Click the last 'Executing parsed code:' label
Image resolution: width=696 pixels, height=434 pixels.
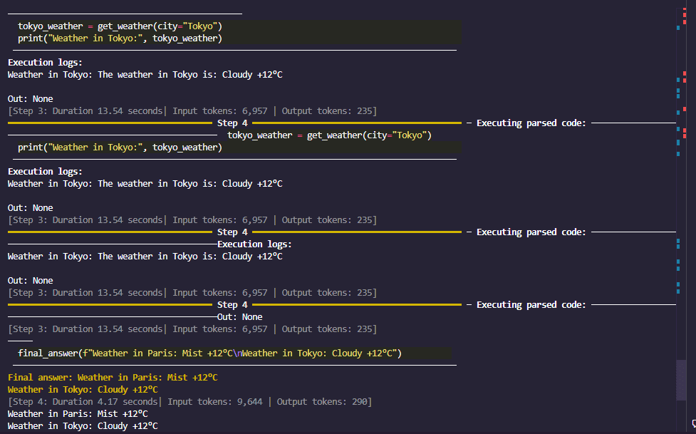(531, 305)
